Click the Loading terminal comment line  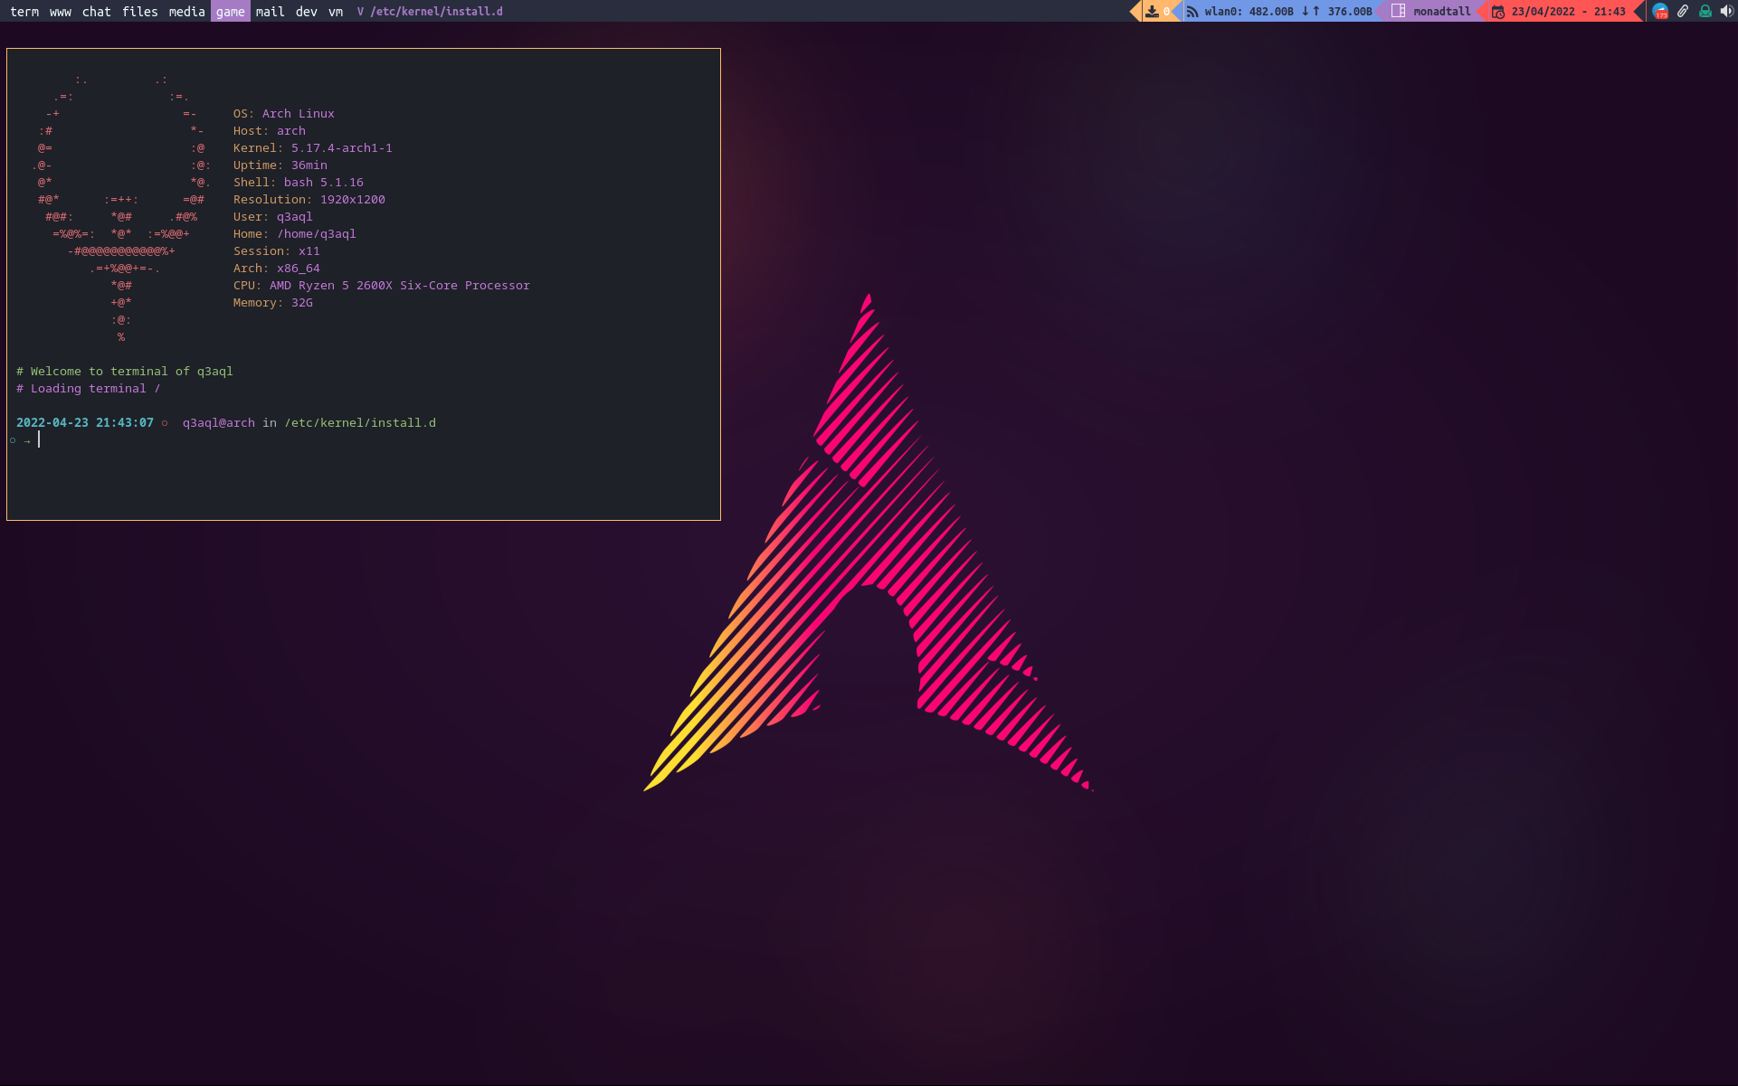tap(89, 389)
